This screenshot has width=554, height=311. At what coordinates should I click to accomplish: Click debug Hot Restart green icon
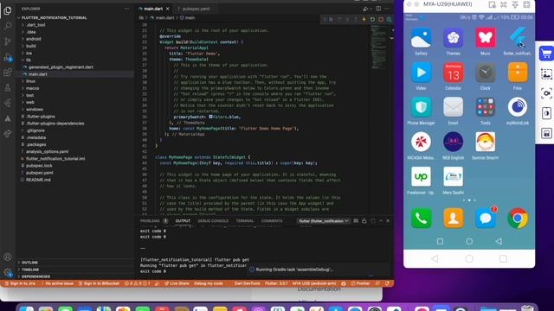(x=372, y=19)
